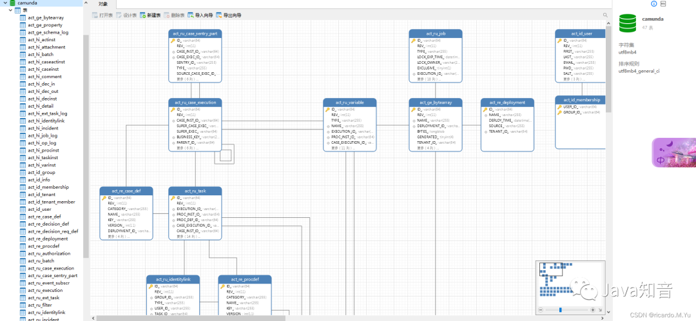Select act_re_deployment in the table tree

pyautogui.click(x=48, y=238)
